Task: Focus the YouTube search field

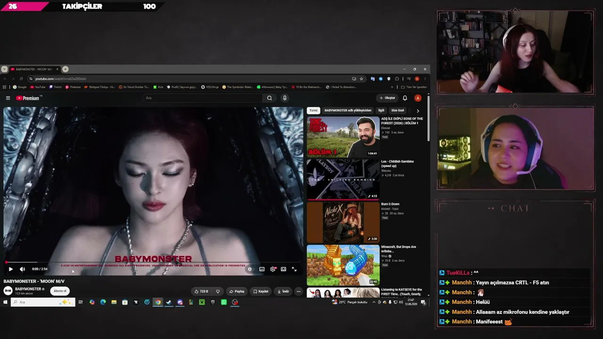Action: point(203,98)
